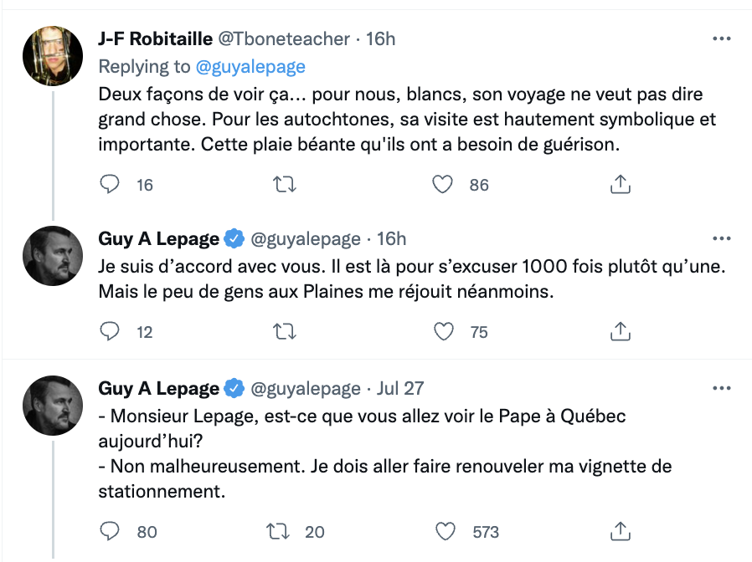Share Guy A Lepage's 16h tweet
This screenshot has width=752, height=562.
click(620, 332)
